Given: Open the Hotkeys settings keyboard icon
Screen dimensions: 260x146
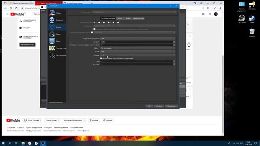Looking at the screenshot, I should [x=52, y=48].
